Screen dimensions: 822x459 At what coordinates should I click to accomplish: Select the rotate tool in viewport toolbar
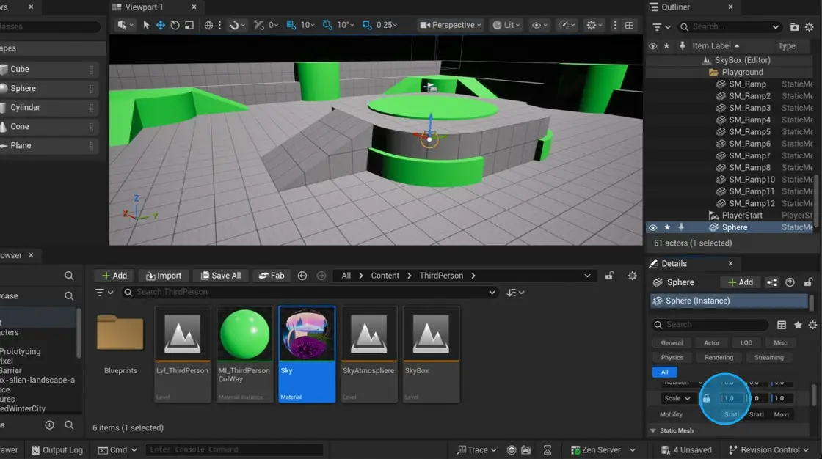click(175, 25)
